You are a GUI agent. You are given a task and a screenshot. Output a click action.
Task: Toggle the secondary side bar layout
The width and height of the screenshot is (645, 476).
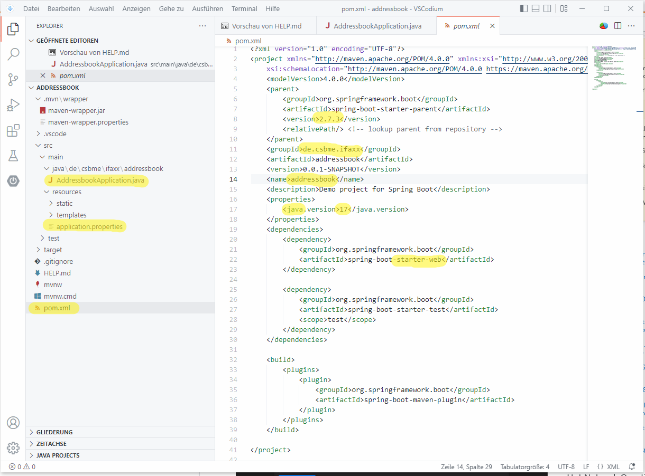click(548, 8)
